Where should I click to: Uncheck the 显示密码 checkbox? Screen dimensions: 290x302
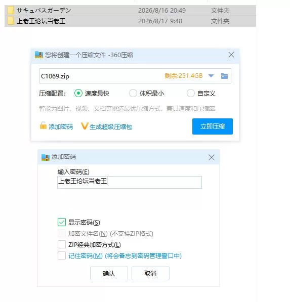[62, 222]
